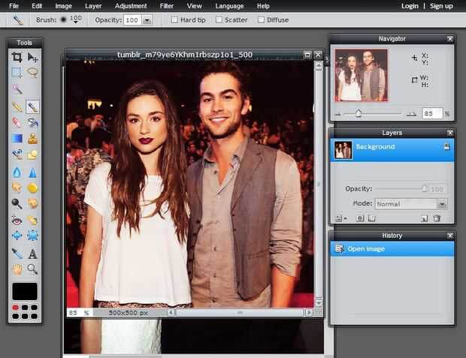Select the Drawing shapes tool

point(32,155)
